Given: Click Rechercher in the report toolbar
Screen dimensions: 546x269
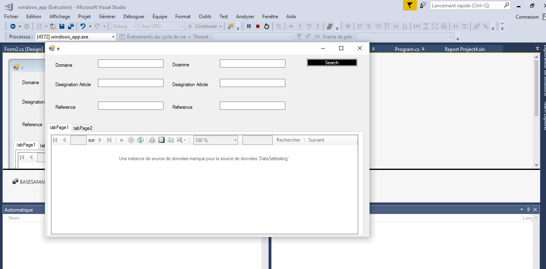Looking at the screenshot, I should [x=288, y=140].
